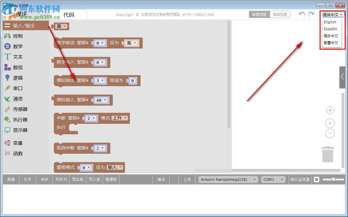Toggle 普通视图 (normal view) mode
348x217 pixels.
259,14
